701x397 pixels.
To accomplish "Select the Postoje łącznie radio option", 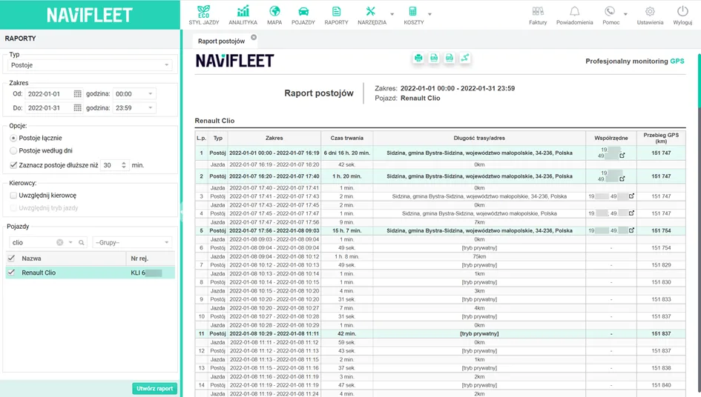I will coord(13,138).
